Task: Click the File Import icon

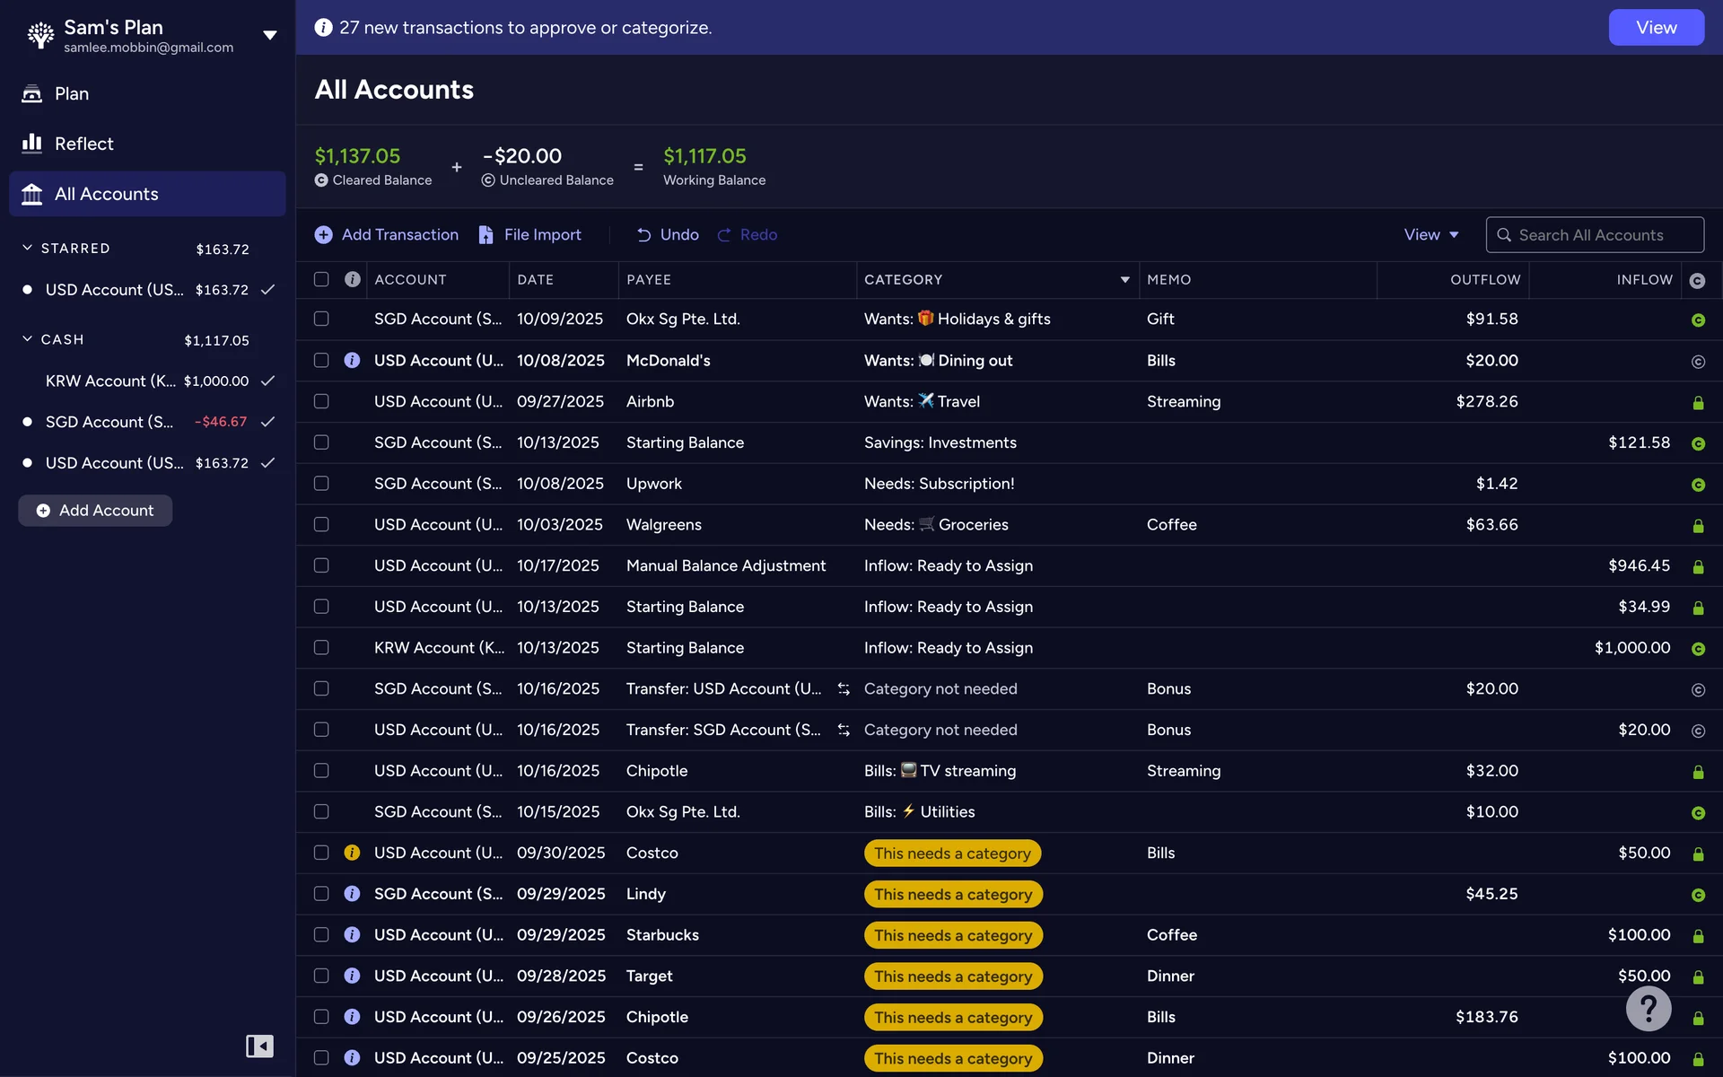Action: 485,234
